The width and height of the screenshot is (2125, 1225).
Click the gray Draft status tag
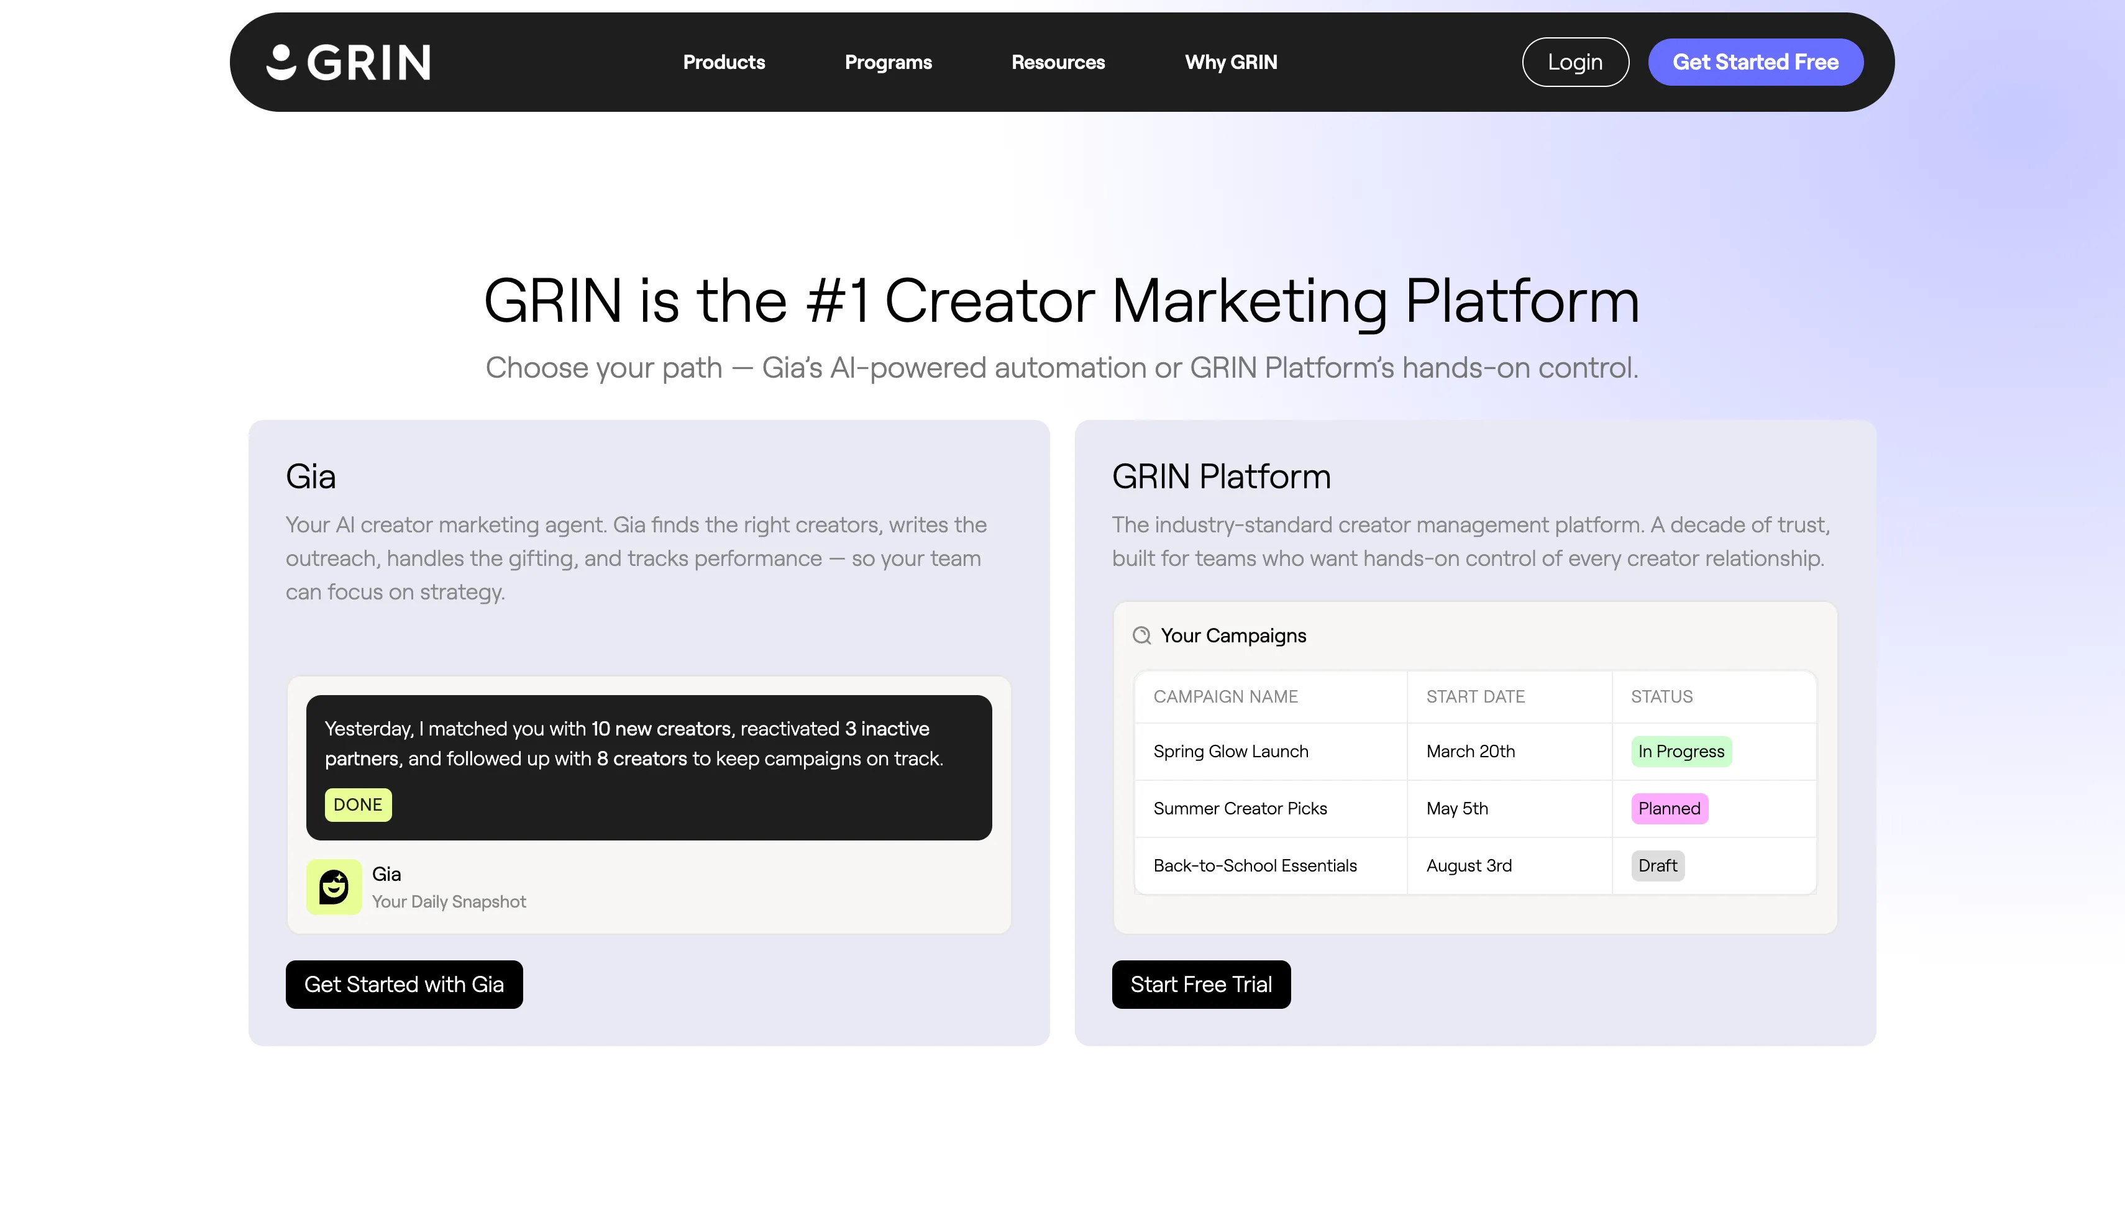1657,866
